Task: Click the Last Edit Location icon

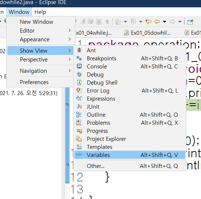Action: tap(148, 22)
